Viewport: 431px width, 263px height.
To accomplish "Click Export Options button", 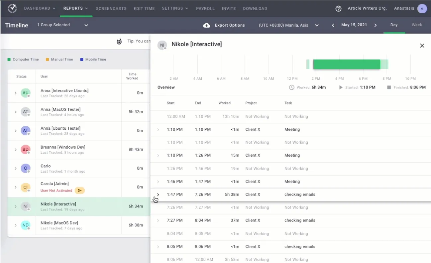I will coord(224,25).
